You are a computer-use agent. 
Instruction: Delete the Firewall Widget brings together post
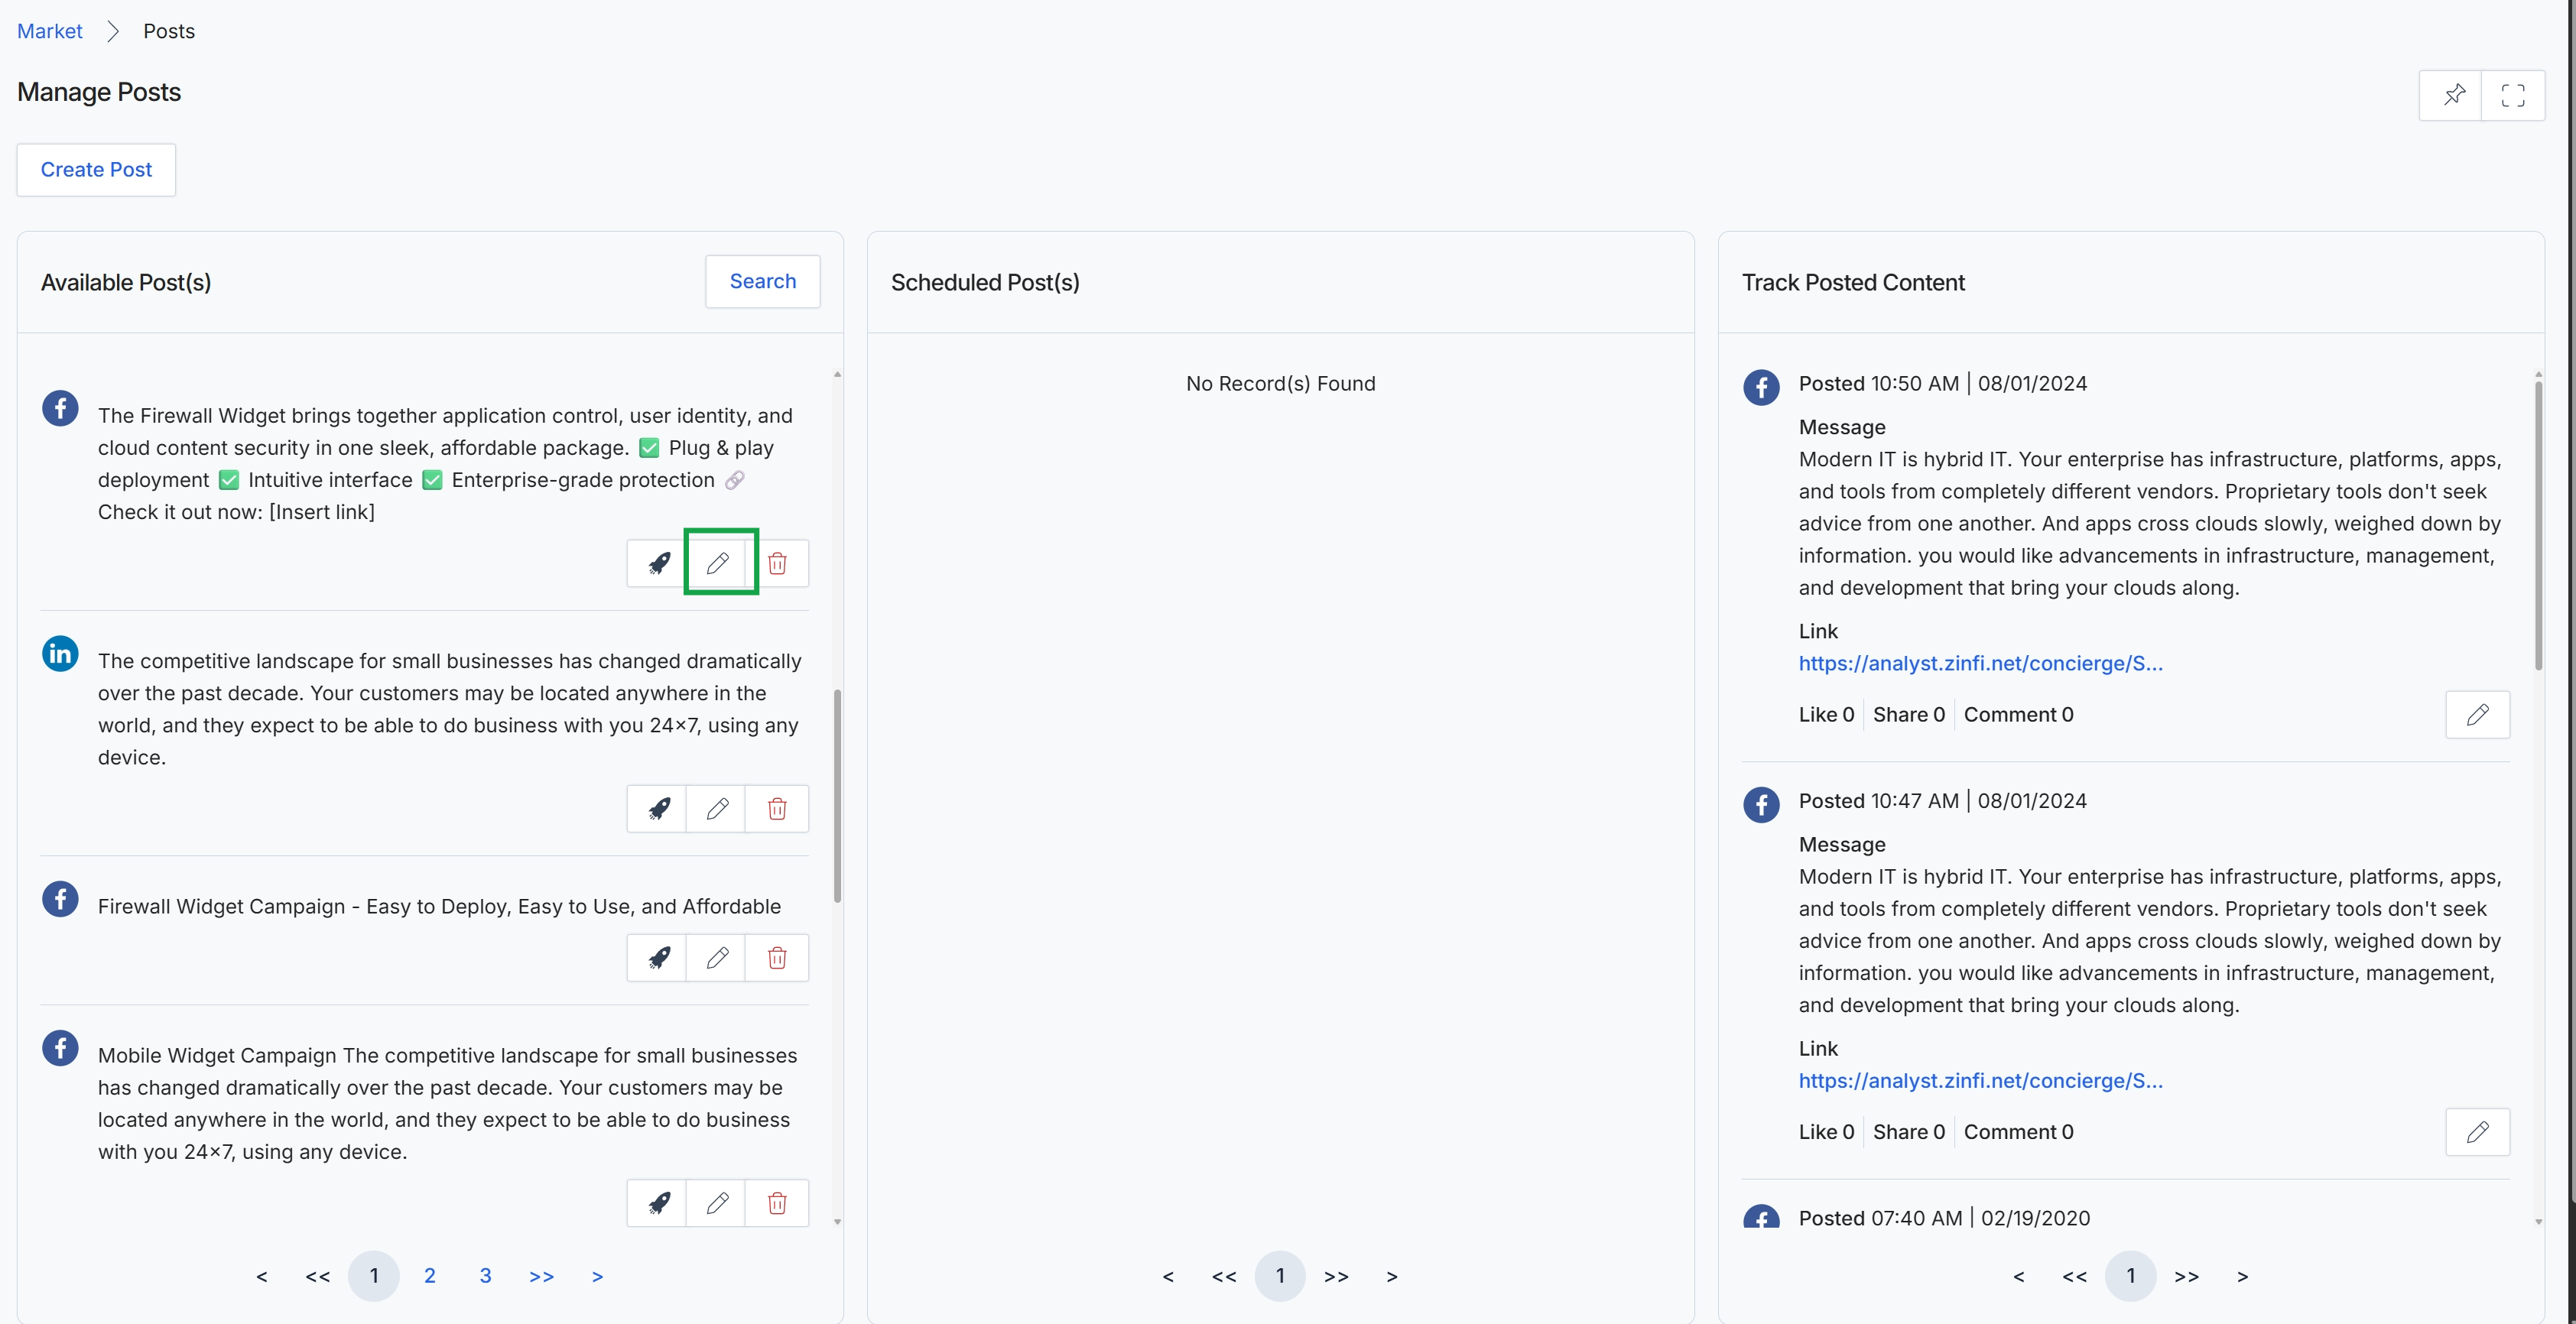coord(777,563)
